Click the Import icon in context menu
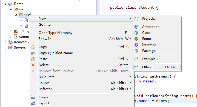This screenshot has width=197, height=107. (33, 97)
